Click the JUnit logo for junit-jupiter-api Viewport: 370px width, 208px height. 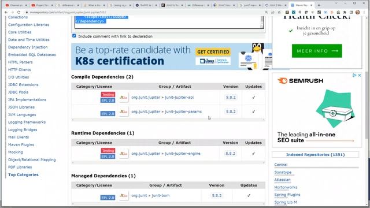point(124,98)
